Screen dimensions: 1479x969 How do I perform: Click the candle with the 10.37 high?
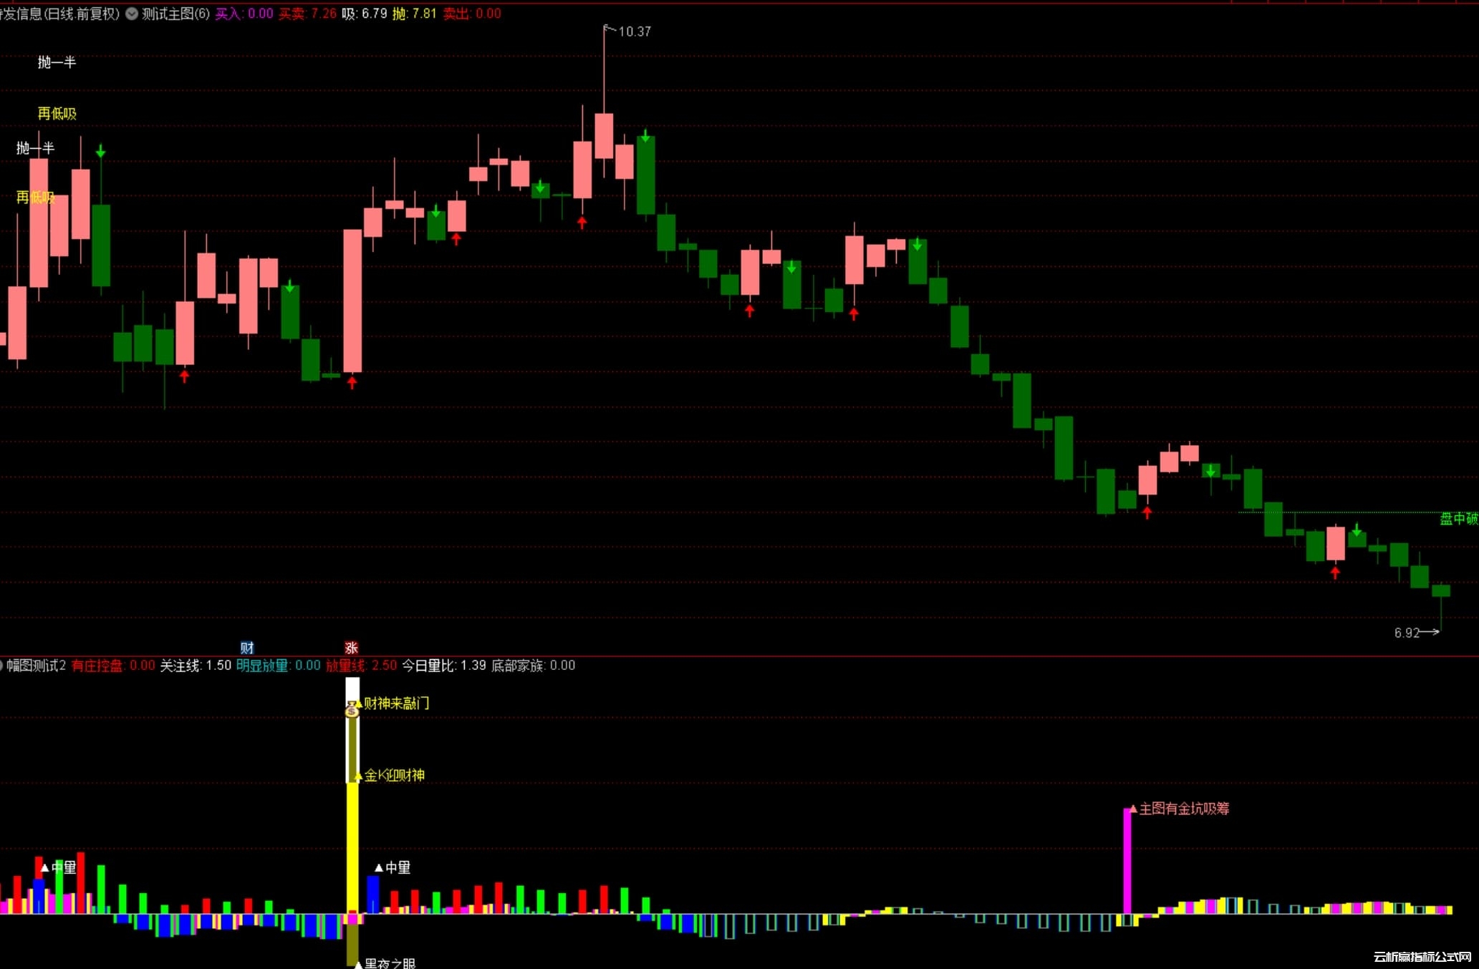click(x=604, y=136)
